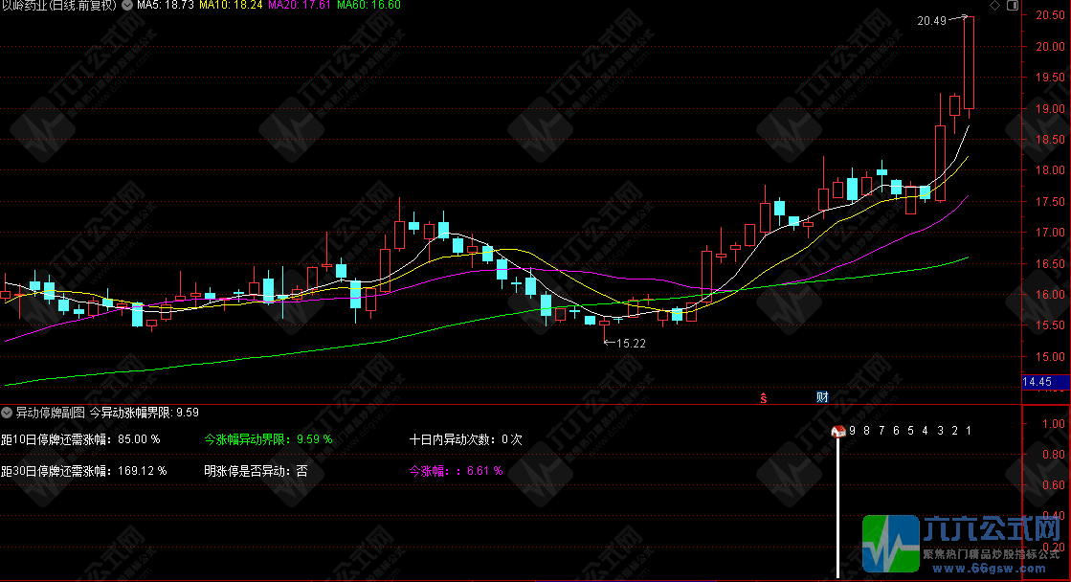Click the tall latest candlestick near 20.49
The width and height of the screenshot is (1071, 582).
click(x=969, y=62)
